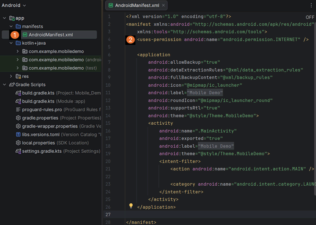Collapse the kotlin+java folder

pyautogui.click(x=11, y=43)
